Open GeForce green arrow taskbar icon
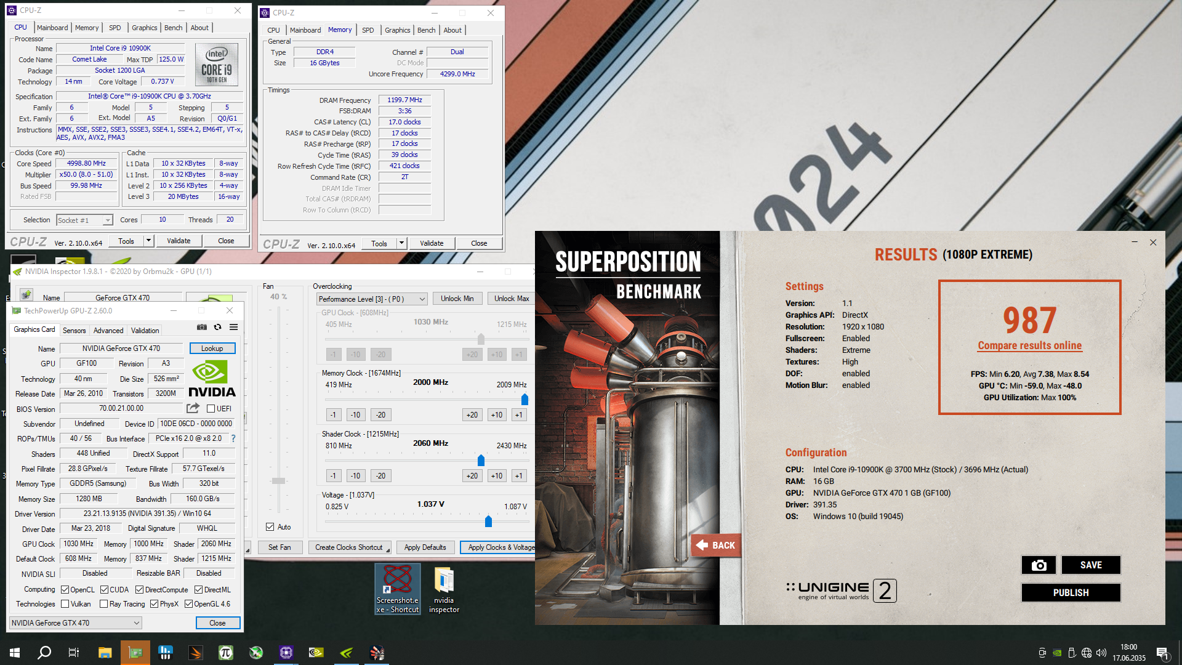The width and height of the screenshot is (1182, 665). (x=347, y=653)
